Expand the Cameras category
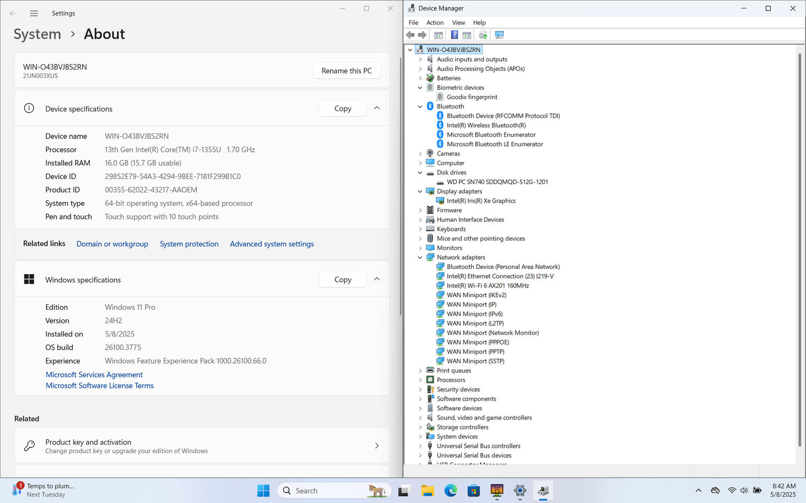This screenshot has width=806, height=503. coord(420,154)
